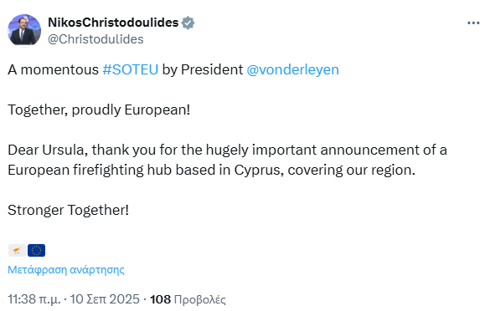This screenshot has width=485, height=311.
Task: Open the NikosChristodoulides display name link
Action: [113, 23]
